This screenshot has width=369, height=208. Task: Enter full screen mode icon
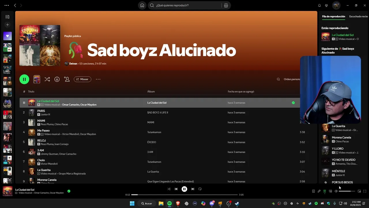point(365,191)
